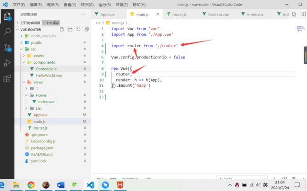Open the Explorer view in activity bar
This screenshot has height=191, width=307.
tap(7, 17)
